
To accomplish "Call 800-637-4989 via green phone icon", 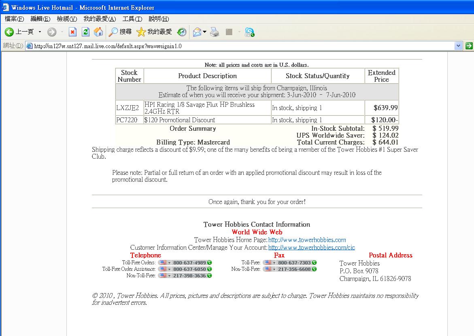I will click(209, 263).
